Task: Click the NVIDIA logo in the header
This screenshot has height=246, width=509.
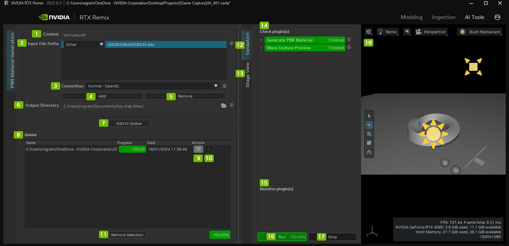Action: point(54,17)
